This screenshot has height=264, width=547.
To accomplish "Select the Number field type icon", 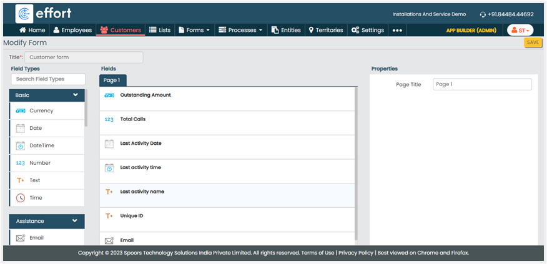I will (20, 163).
